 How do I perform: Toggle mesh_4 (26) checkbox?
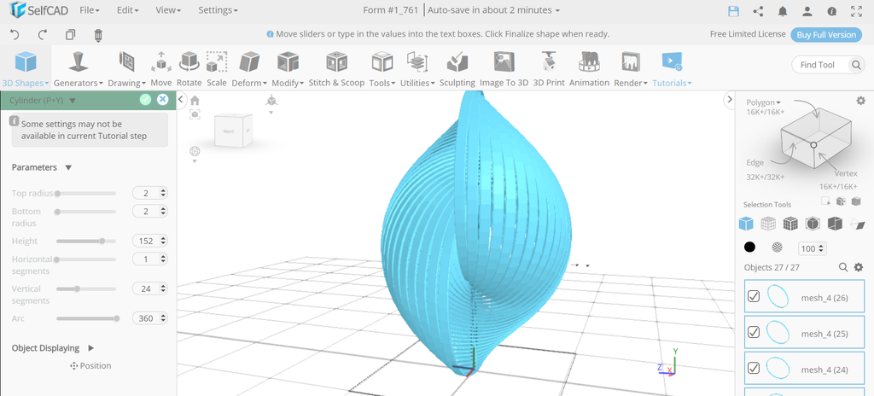[754, 296]
